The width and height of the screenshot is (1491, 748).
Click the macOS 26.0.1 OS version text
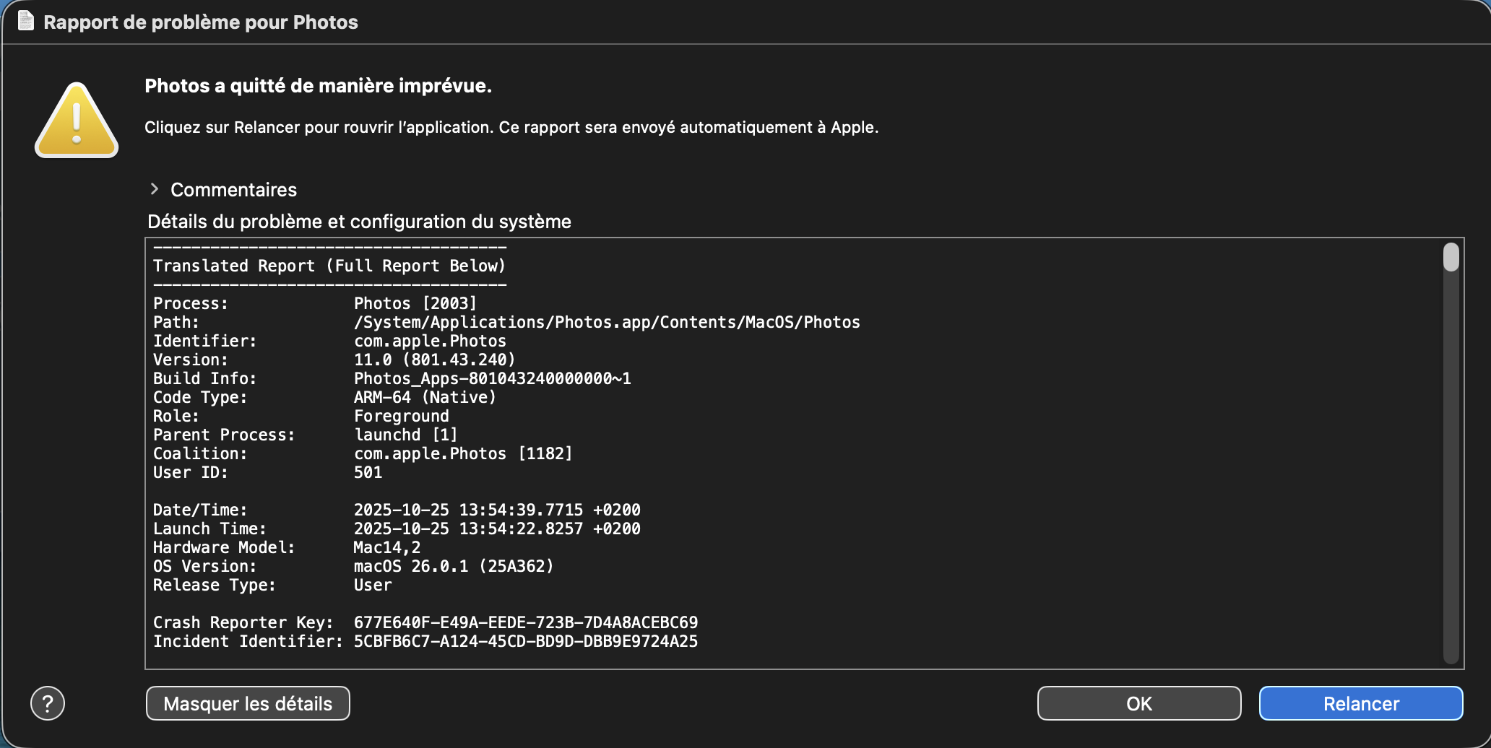tap(453, 566)
